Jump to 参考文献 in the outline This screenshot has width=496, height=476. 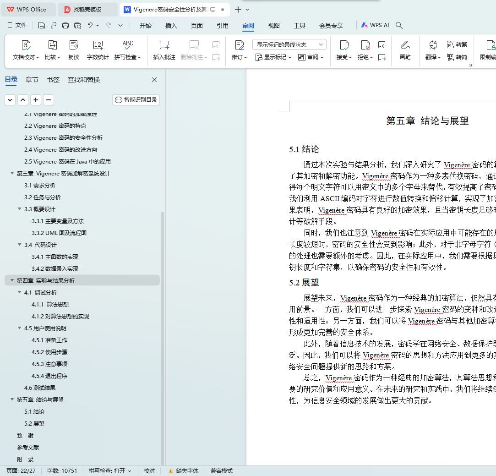(x=28, y=447)
